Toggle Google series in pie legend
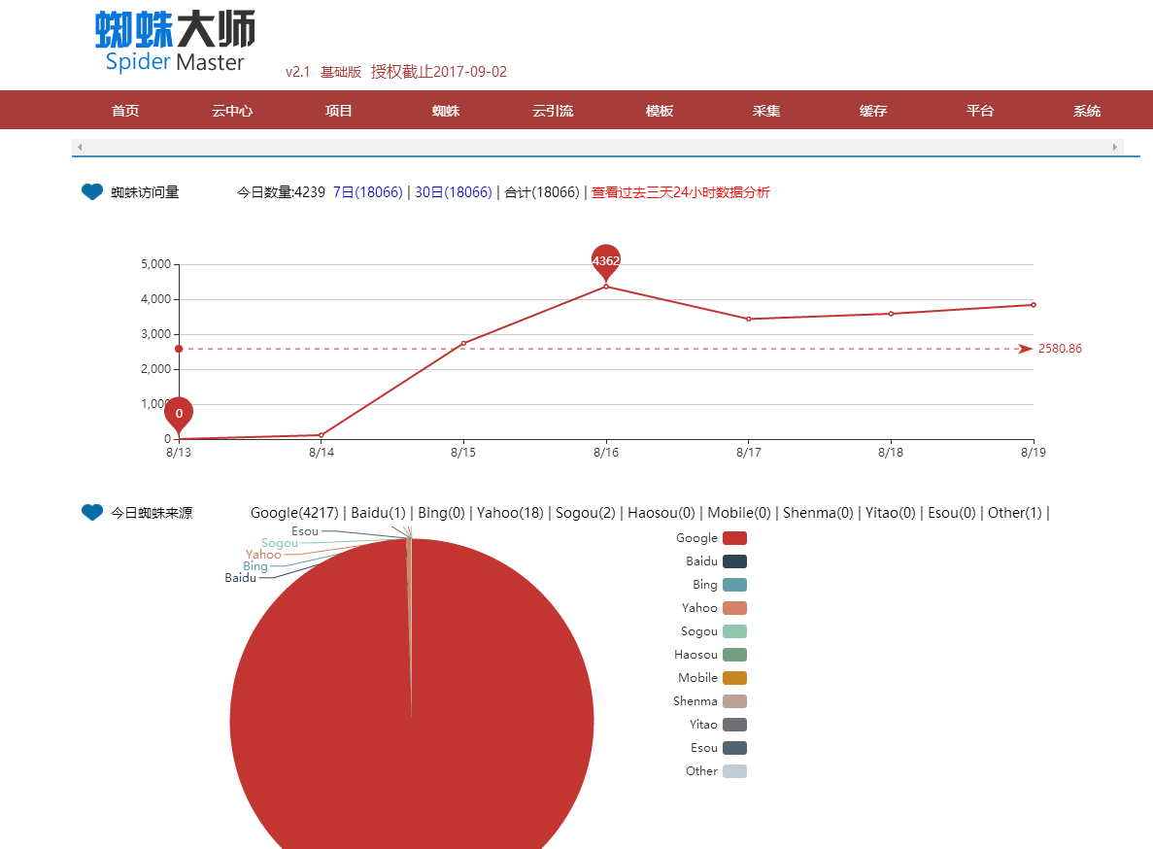Image resolution: width=1153 pixels, height=849 pixels. click(x=734, y=538)
